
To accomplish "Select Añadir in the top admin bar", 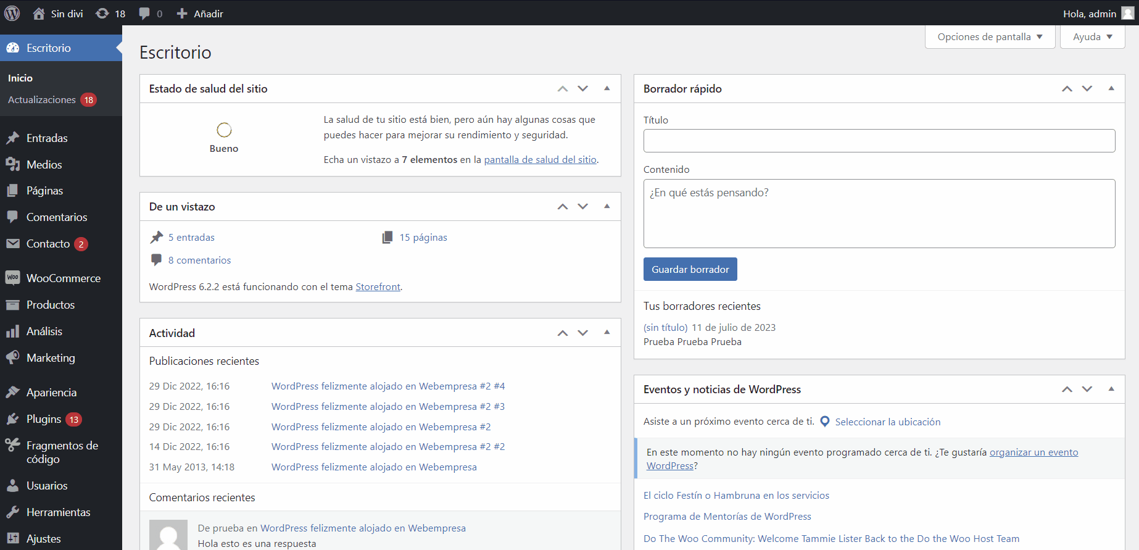I will pyautogui.click(x=200, y=14).
